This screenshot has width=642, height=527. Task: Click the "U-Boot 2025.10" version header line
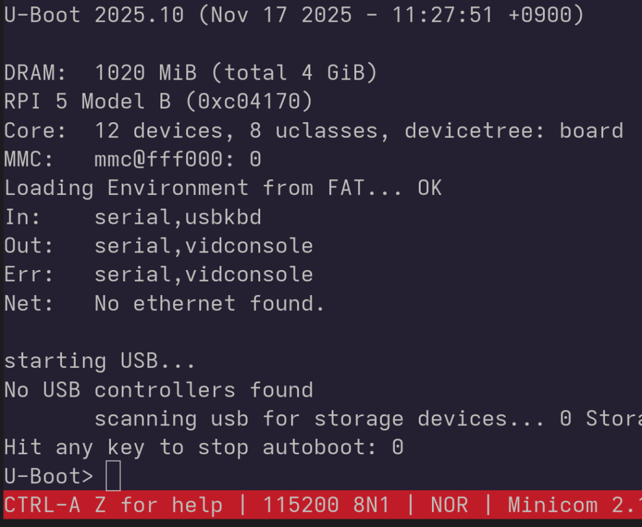point(94,15)
